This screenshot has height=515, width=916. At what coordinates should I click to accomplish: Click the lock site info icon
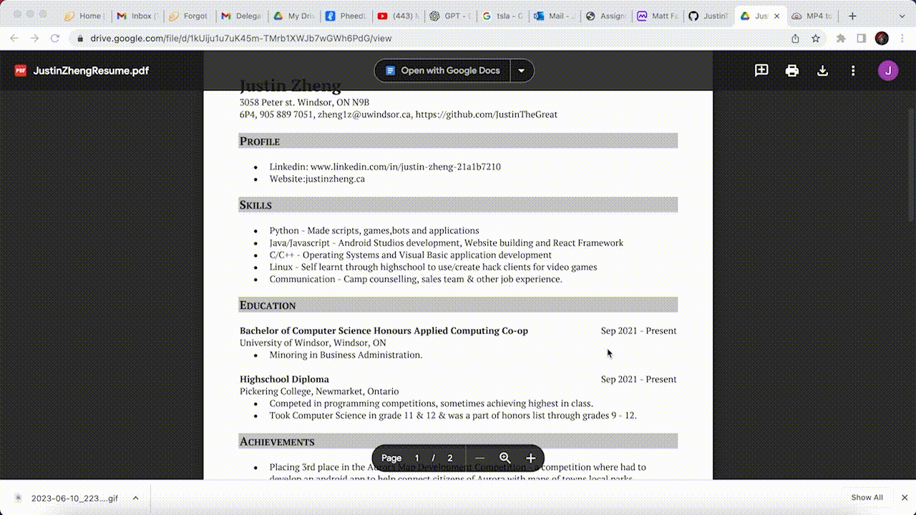(x=80, y=39)
